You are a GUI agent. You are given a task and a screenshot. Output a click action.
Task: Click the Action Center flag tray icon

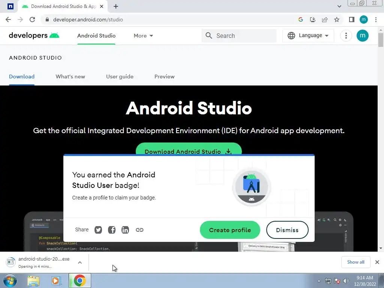click(x=337, y=281)
